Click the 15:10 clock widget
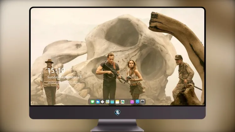This screenshot has width=235, height=132. [x=56, y=70]
